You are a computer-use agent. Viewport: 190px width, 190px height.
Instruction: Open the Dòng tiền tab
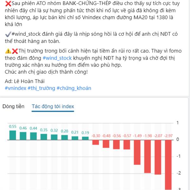(x=13, y=106)
